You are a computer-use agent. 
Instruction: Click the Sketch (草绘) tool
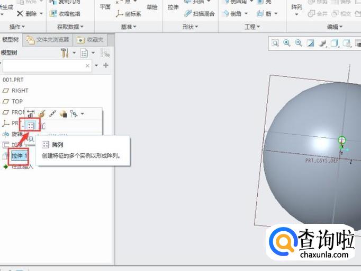click(152, 7)
